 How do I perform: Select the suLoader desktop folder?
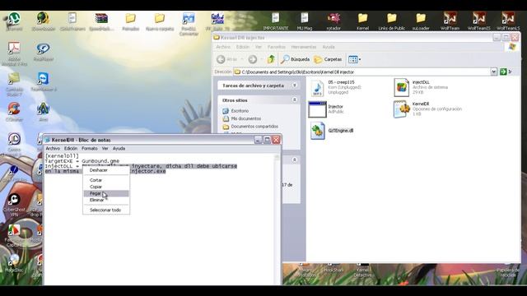coord(421,22)
